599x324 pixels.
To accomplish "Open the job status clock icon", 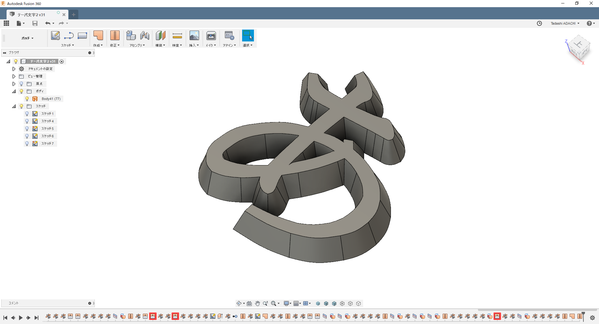I will [539, 23].
